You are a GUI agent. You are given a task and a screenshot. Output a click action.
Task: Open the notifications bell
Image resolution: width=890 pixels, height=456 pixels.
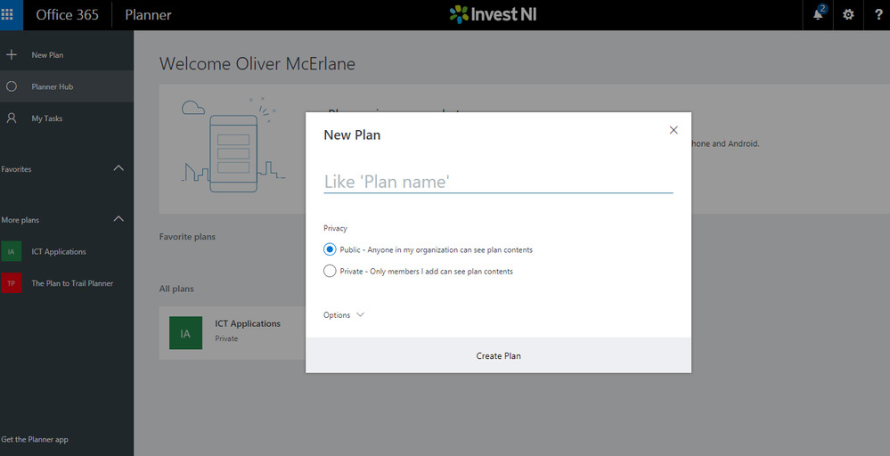click(x=818, y=15)
